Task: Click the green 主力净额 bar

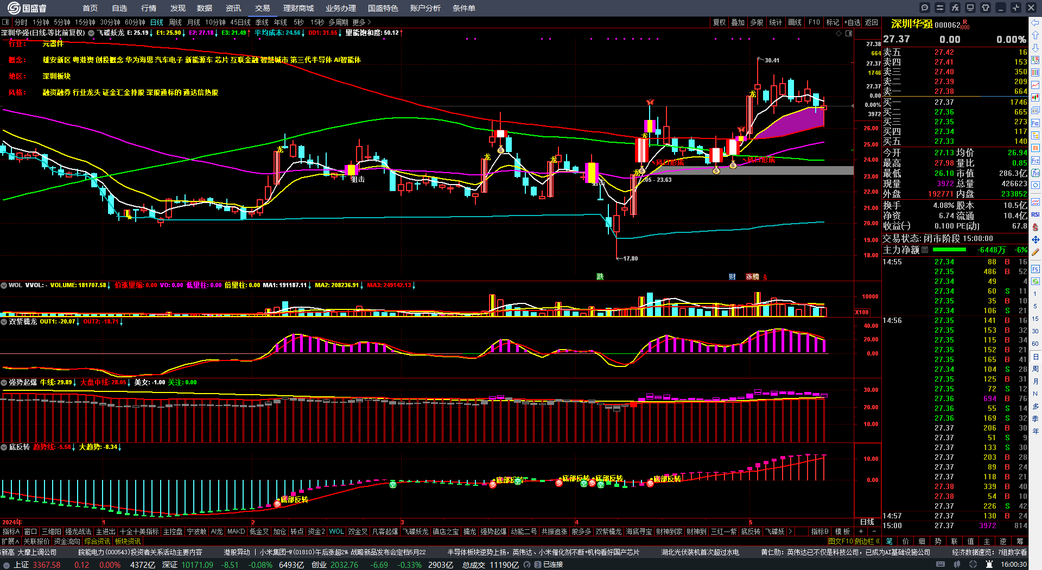Action: pos(949,250)
